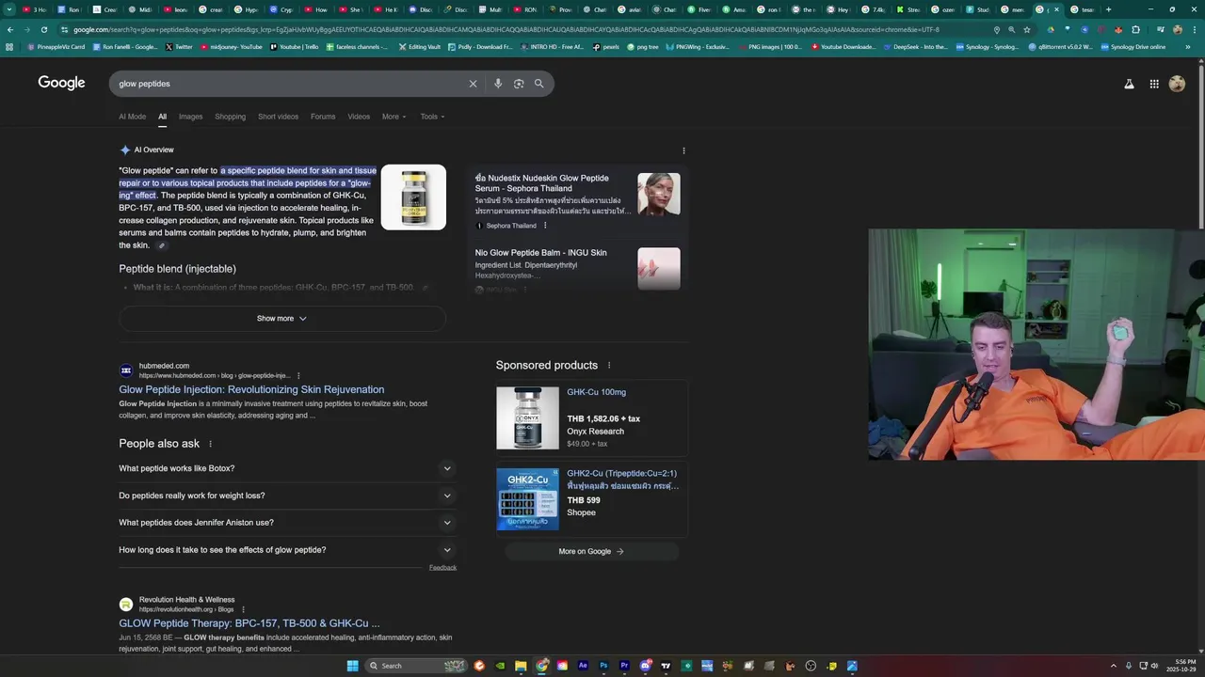Switch to AI Mode tab
This screenshot has width=1205, height=677.
(132, 117)
